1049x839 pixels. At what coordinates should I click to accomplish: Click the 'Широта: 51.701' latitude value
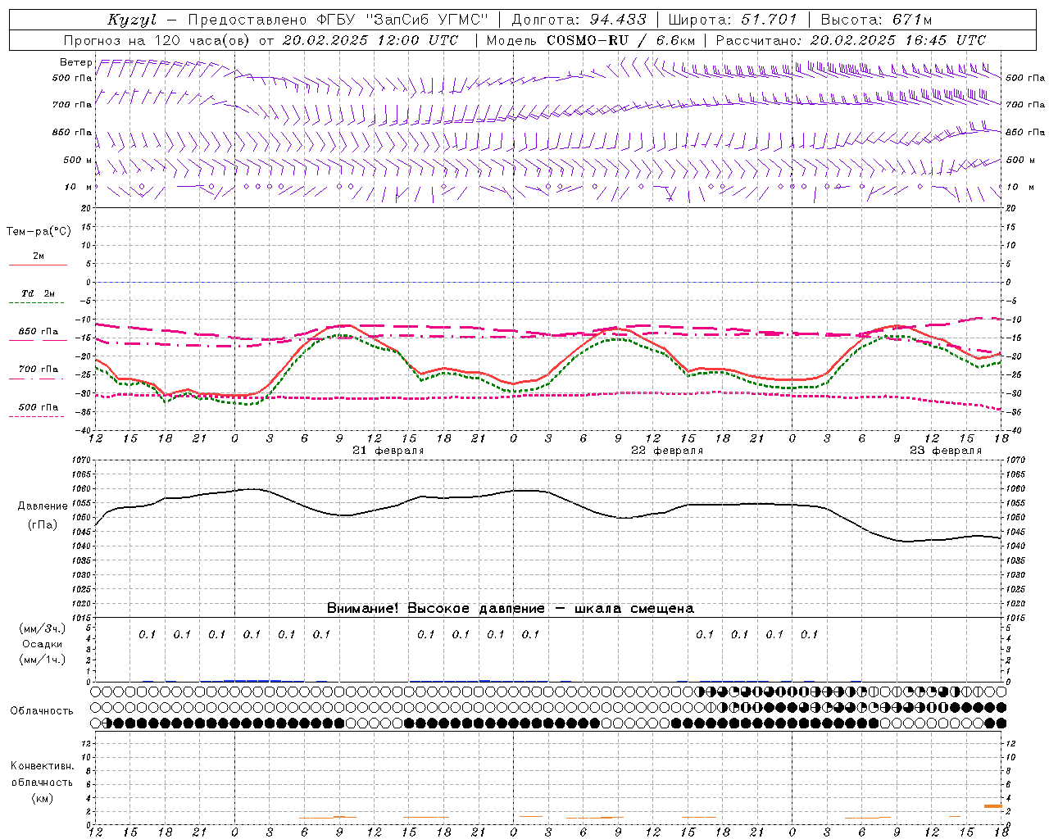point(733,20)
